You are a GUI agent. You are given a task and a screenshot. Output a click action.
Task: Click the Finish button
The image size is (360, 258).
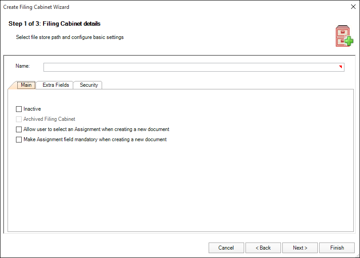coord(337,248)
